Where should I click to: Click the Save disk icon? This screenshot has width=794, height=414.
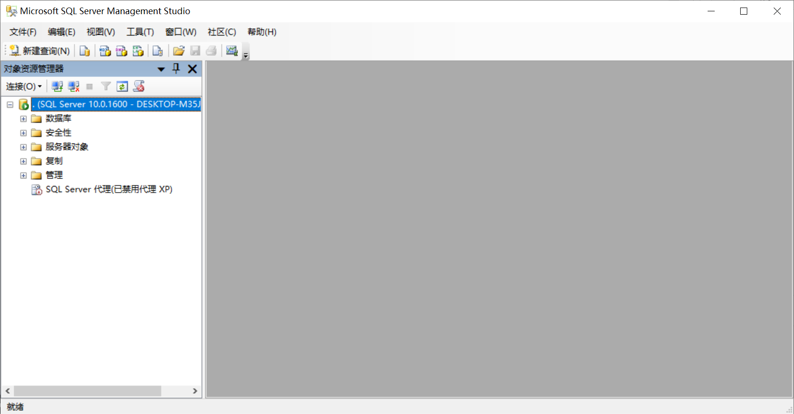195,51
